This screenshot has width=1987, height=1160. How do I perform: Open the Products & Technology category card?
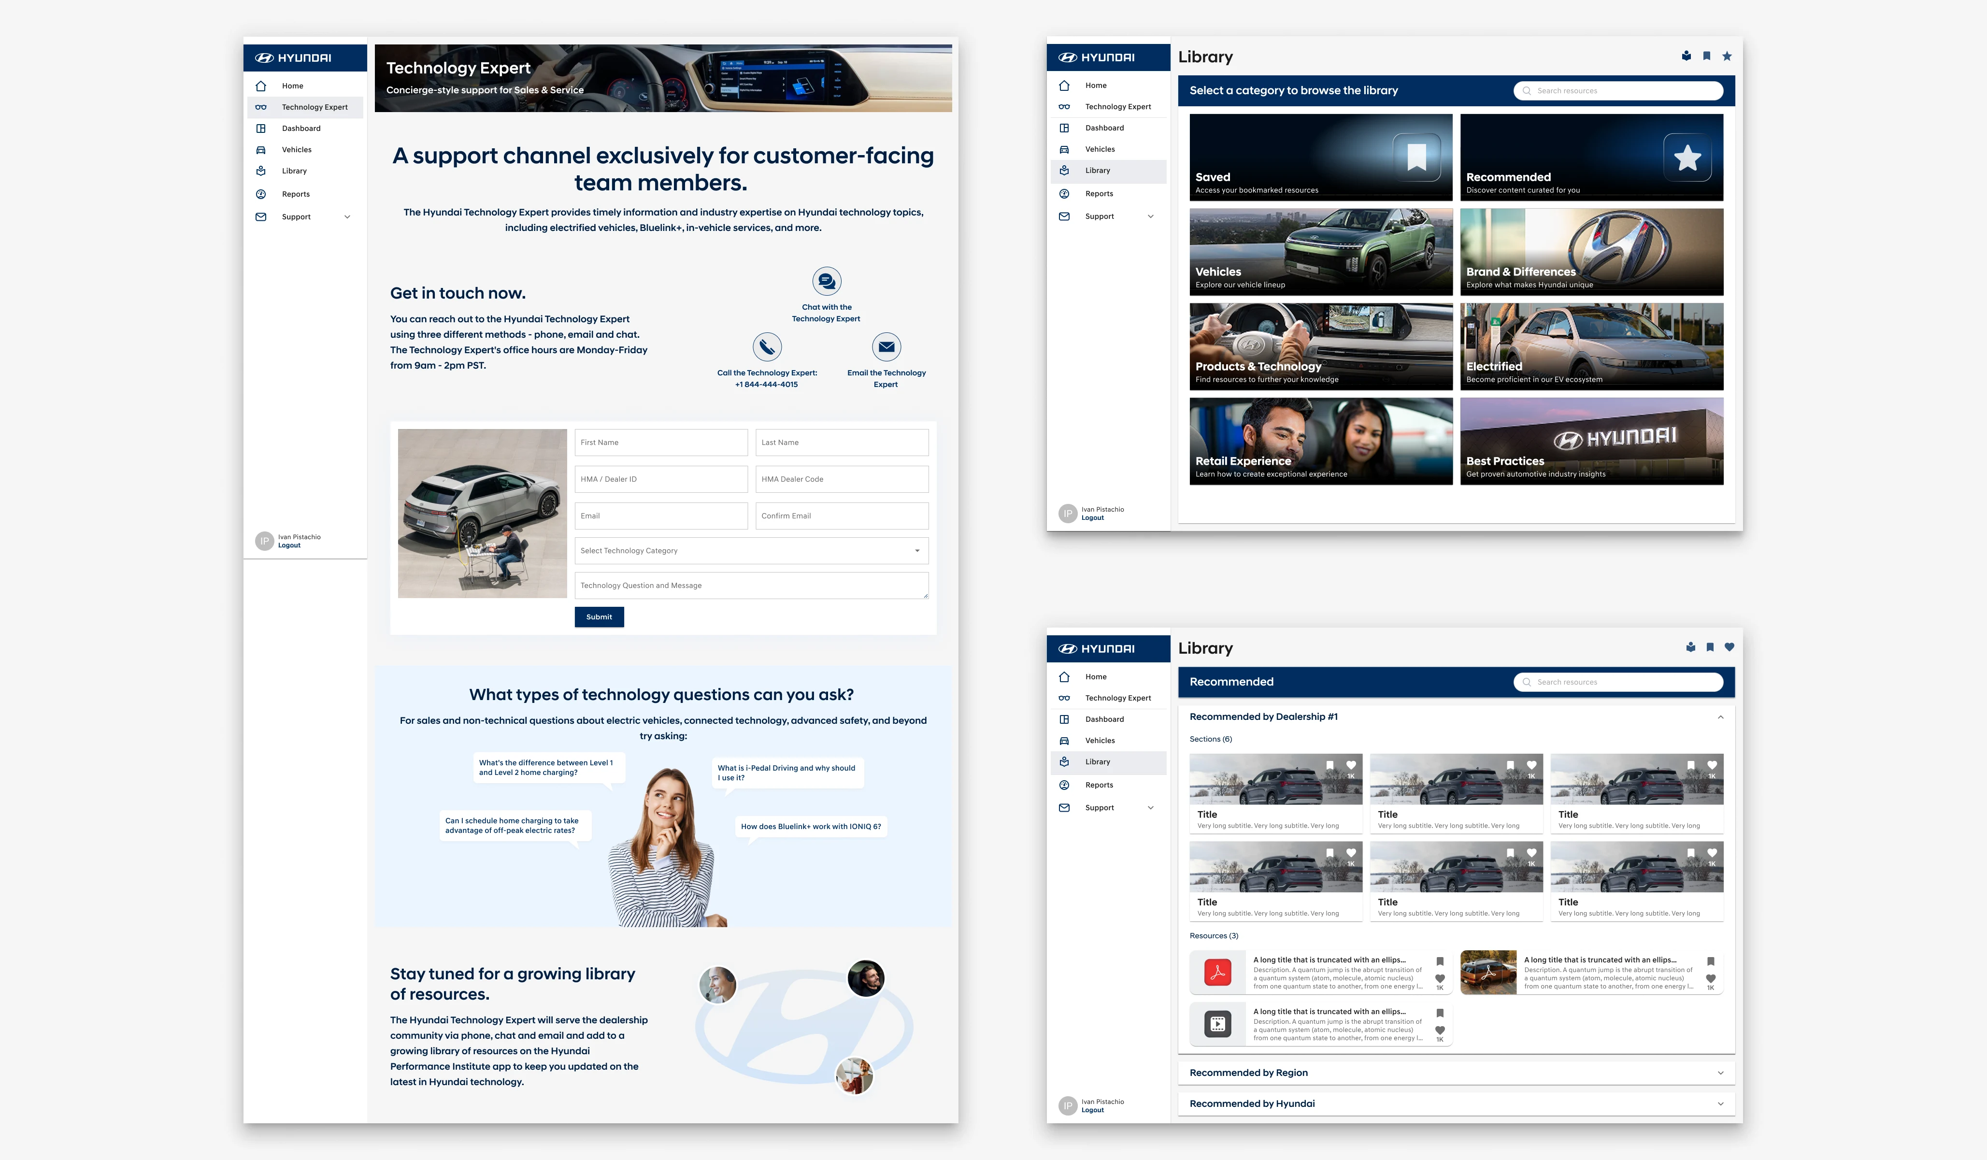click(x=1321, y=346)
